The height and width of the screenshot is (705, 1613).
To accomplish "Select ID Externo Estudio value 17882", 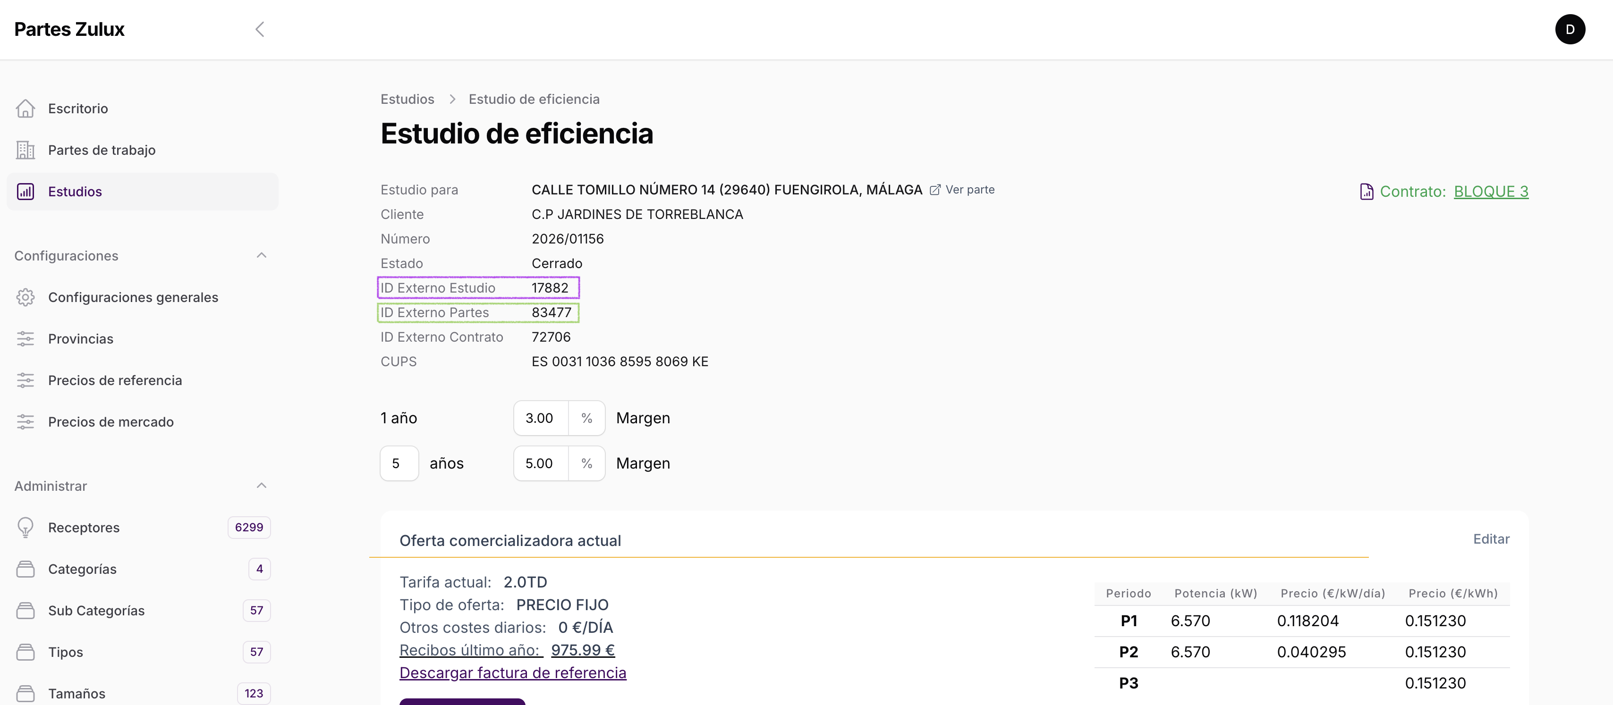I will (550, 288).
